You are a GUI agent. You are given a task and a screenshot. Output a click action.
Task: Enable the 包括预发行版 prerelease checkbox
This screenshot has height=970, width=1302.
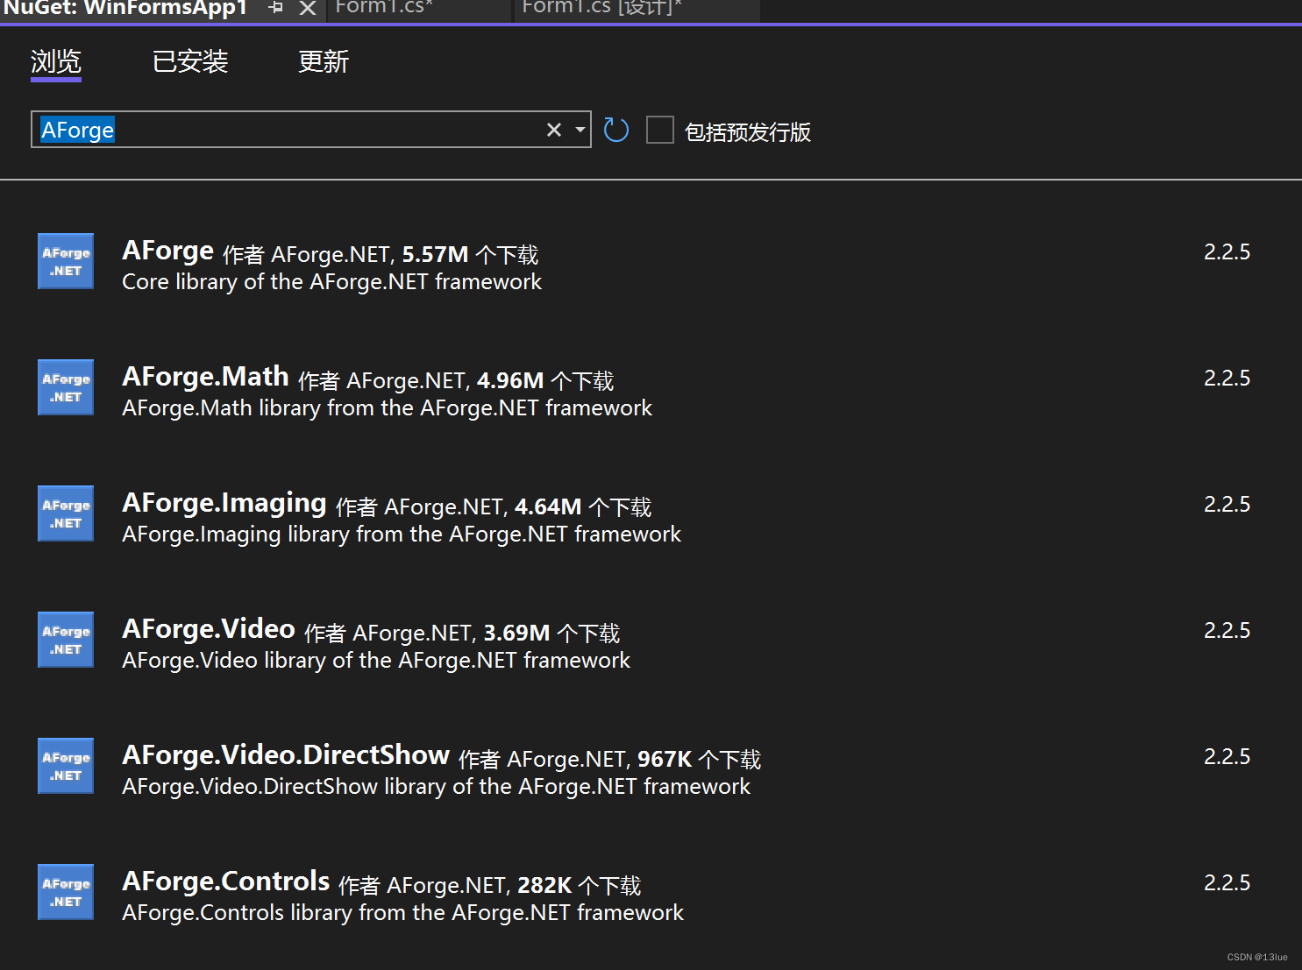coord(660,130)
